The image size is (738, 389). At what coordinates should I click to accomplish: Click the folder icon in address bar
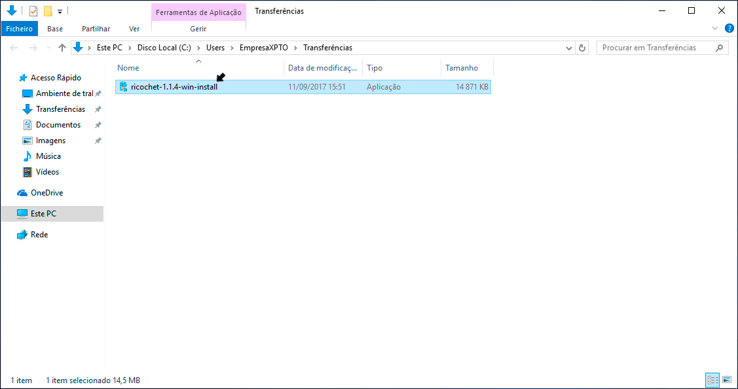click(78, 48)
